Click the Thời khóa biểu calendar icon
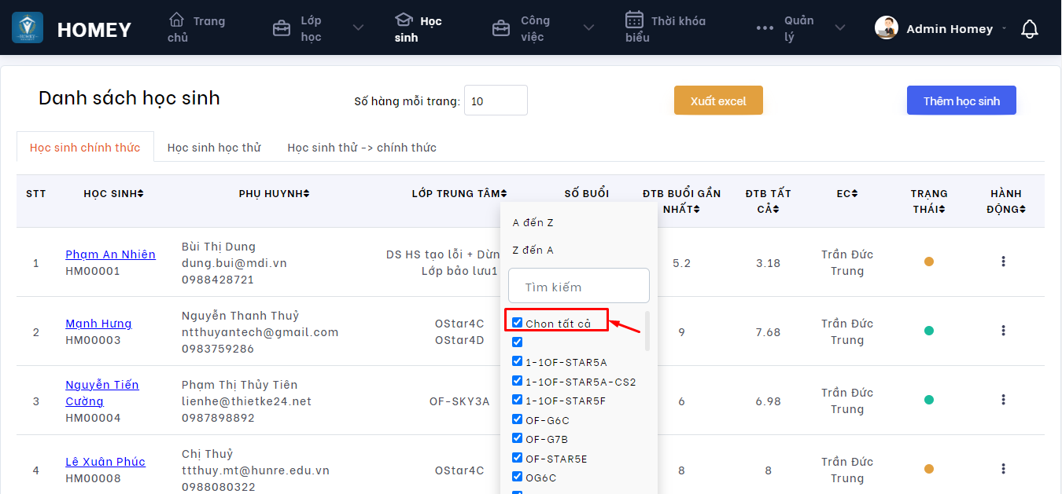The image size is (1062, 494). [x=634, y=20]
